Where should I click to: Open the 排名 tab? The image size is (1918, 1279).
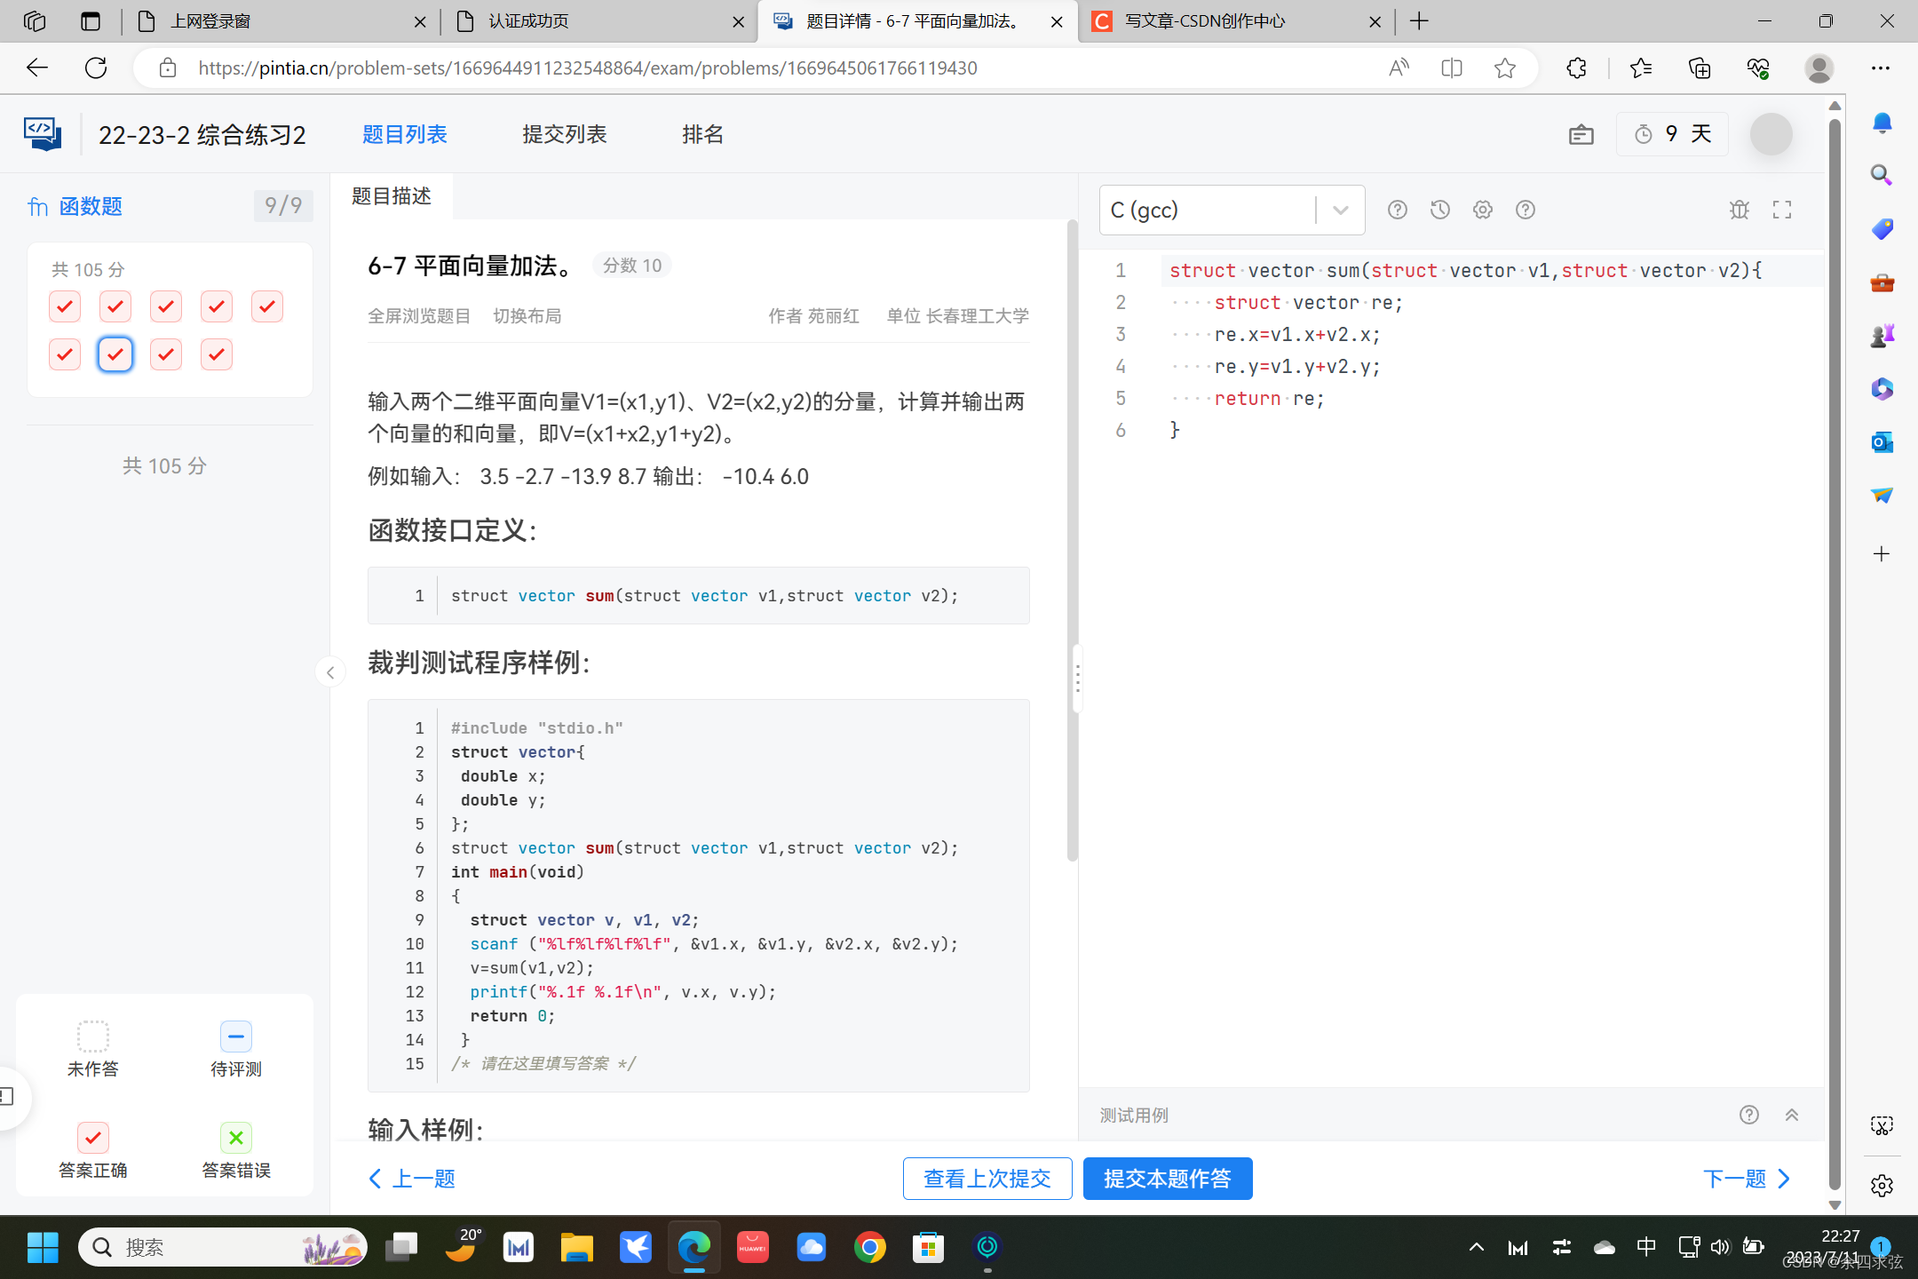point(702,134)
